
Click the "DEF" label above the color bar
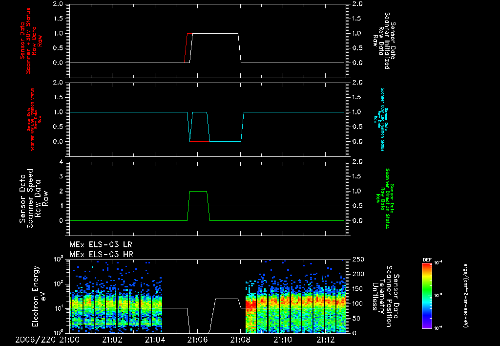point(427,260)
